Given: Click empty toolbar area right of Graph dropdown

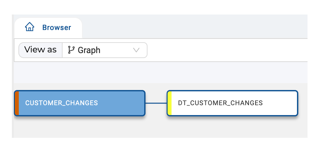Looking at the screenshot, I should [x=226, y=50].
